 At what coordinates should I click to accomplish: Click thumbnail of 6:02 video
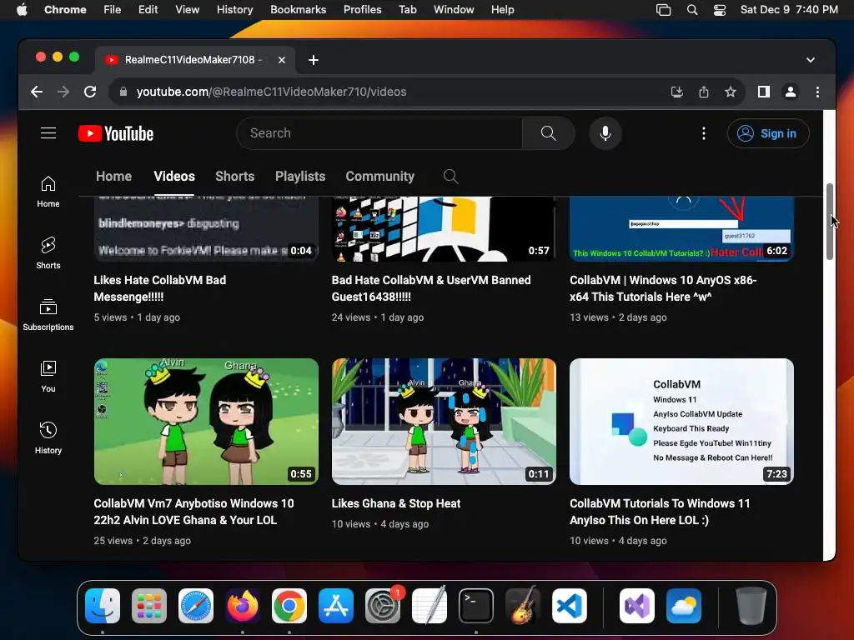point(681,229)
